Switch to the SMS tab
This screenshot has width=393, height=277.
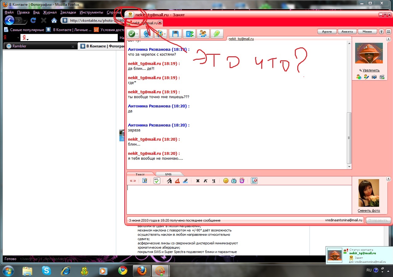(168, 174)
